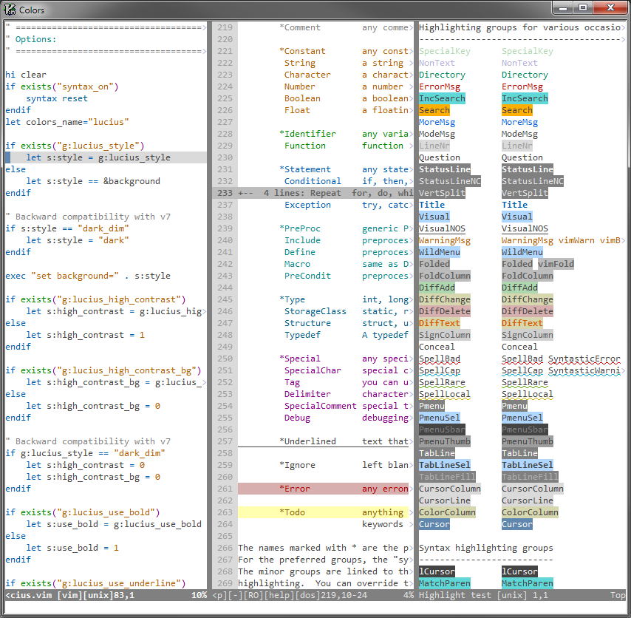Click the *Identifier help tag
Image resolution: width=631 pixels, height=618 pixels.
(307, 134)
